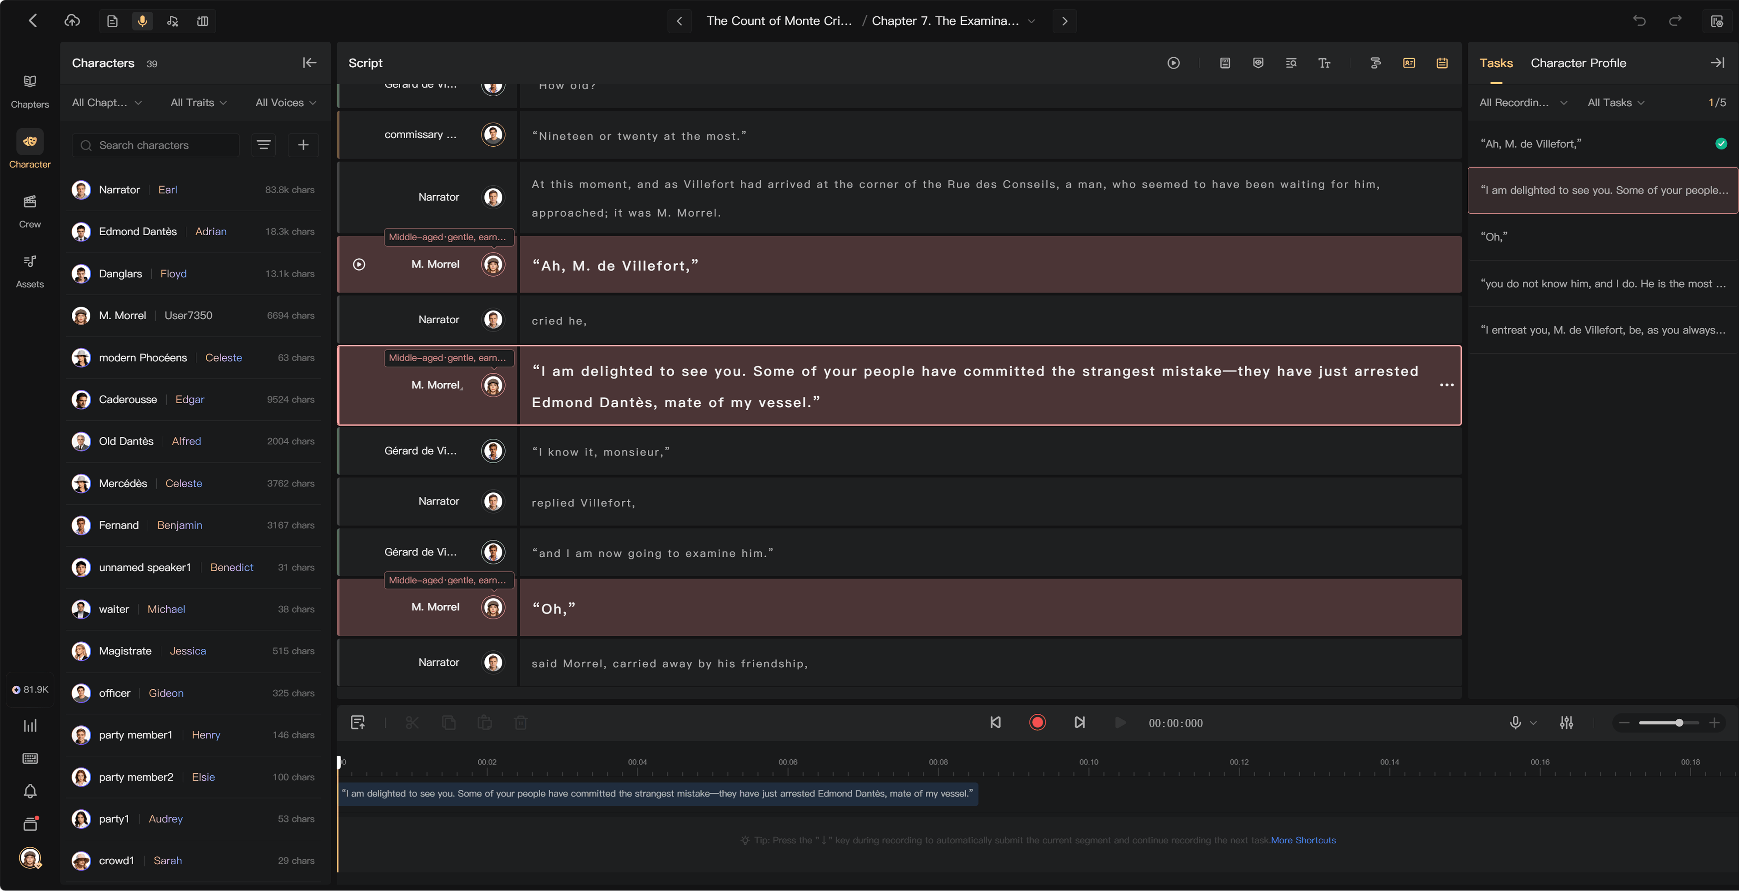Toggle the orange character card view icon
This screenshot has height=891, width=1739.
[1409, 63]
